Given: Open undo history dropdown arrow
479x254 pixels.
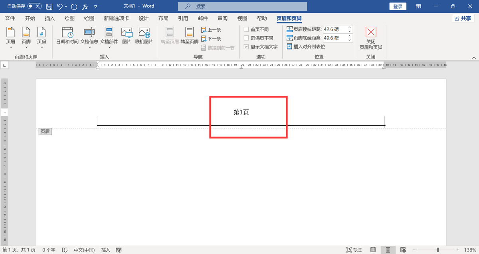Looking at the screenshot, I should pyautogui.click(x=66, y=6).
